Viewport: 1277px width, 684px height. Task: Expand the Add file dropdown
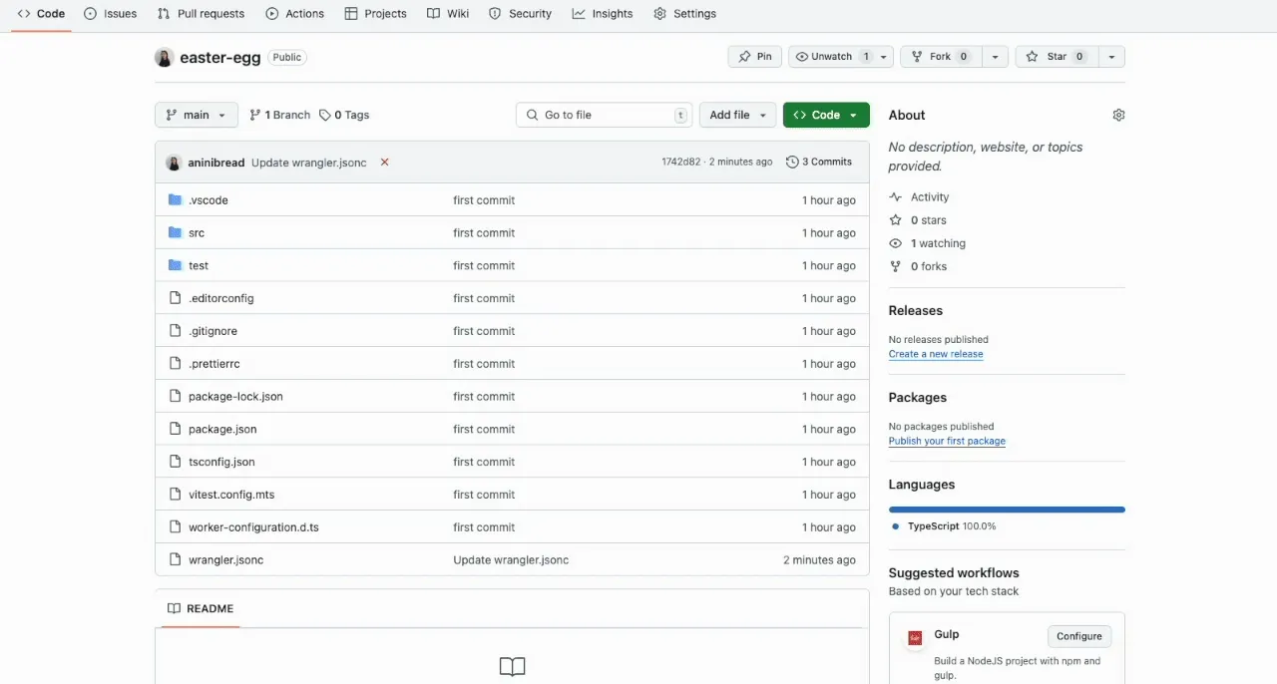(x=737, y=115)
